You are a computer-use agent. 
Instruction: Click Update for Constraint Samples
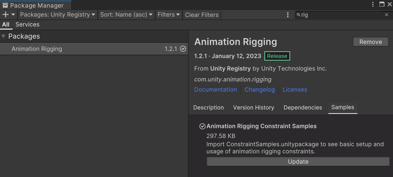(298, 162)
